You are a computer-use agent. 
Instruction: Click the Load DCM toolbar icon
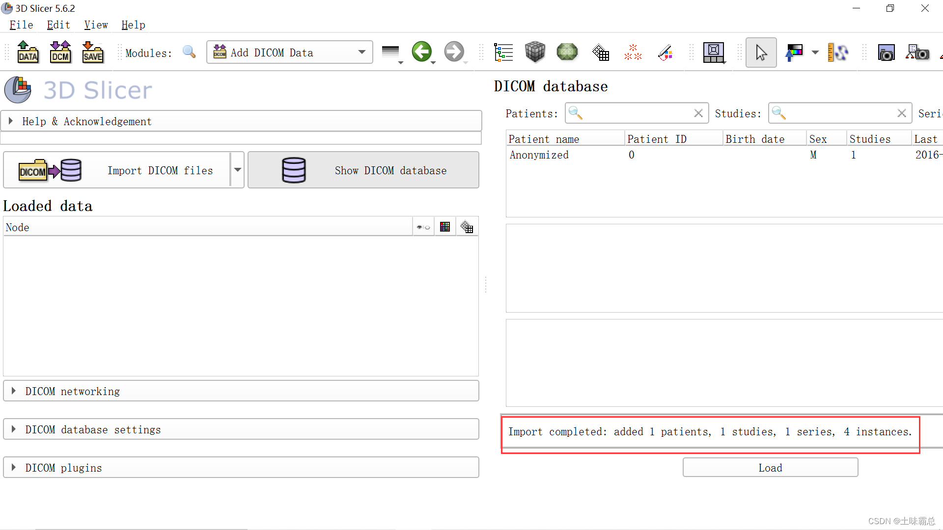[x=60, y=52]
